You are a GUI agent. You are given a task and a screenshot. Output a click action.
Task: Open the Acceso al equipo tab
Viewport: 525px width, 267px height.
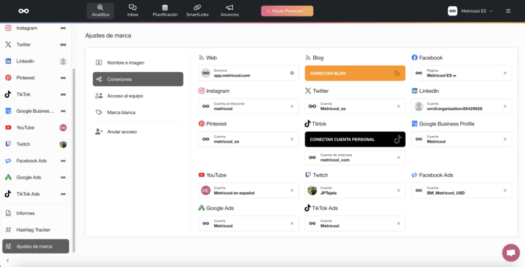138,96
